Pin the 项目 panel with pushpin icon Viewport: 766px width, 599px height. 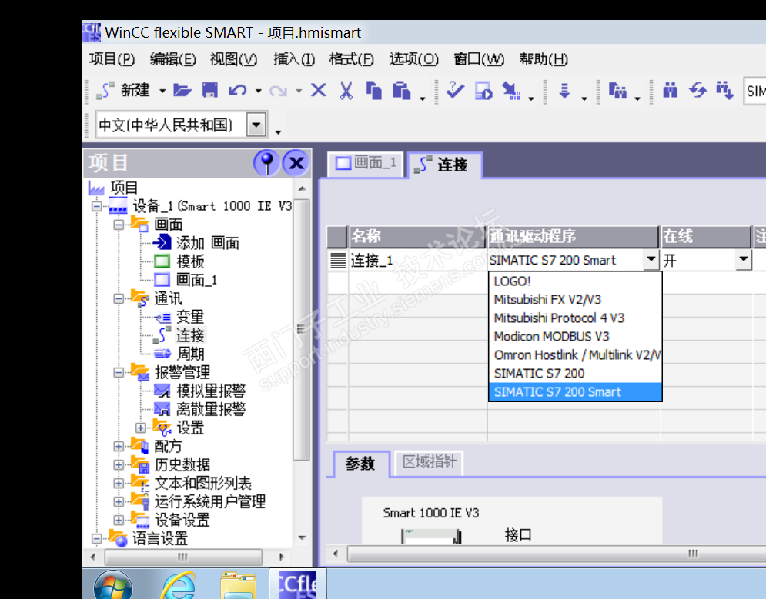coord(266,163)
